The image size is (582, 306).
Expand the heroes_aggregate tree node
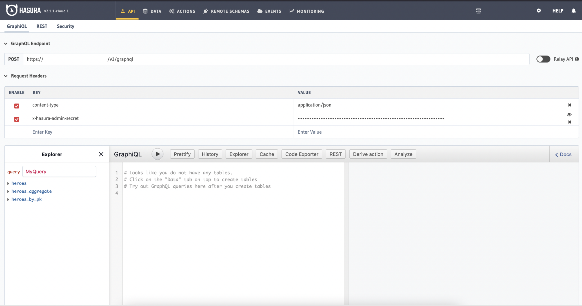pyautogui.click(x=8, y=191)
